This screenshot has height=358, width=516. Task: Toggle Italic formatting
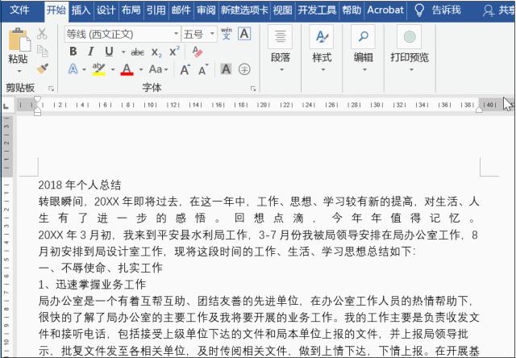click(x=90, y=52)
